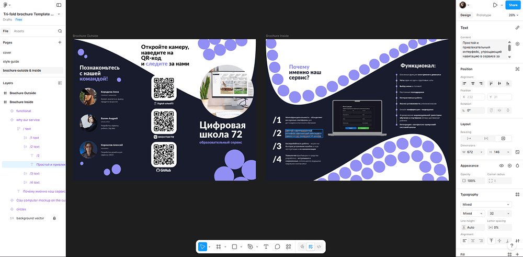Toggle the sidebar collapse icon
This screenshot has width=523, height=257.
click(x=59, y=5)
